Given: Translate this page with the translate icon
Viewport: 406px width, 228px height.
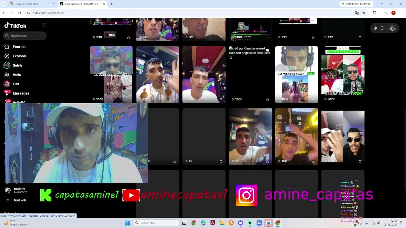Looking at the screenshot, I should [x=357, y=13].
